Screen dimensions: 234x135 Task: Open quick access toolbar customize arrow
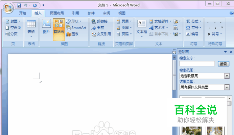tap(43, 5)
